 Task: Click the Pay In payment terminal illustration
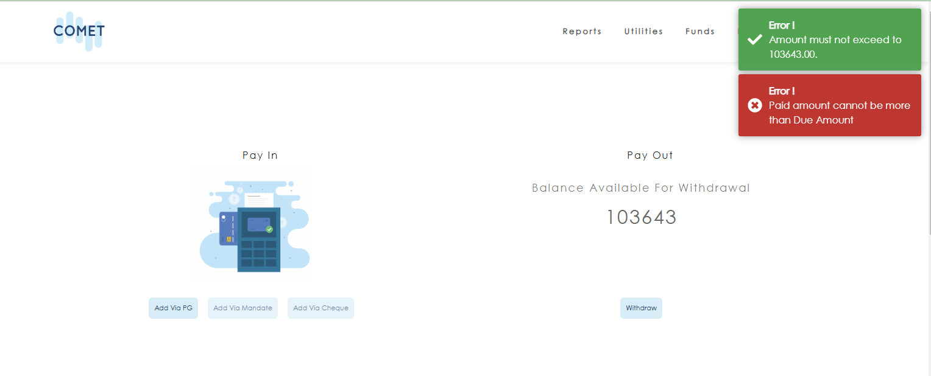pyautogui.click(x=251, y=225)
